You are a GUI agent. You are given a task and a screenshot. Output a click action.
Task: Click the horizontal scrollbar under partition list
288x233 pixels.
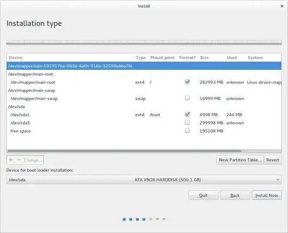click(124, 151)
